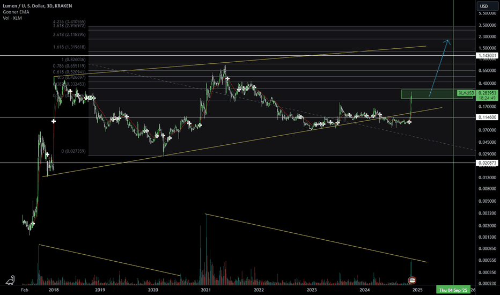The width and height of the screenshot is (500, 295).
Task: Click the 2.300000 price scale value
Action: coord(487,36)
